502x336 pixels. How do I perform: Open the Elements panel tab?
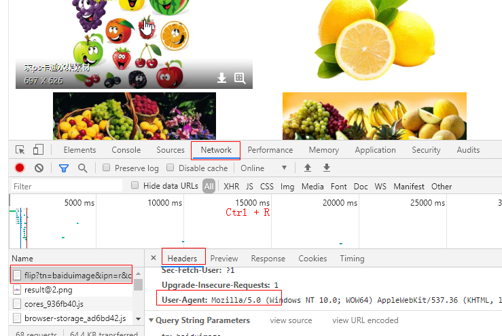[x=79, y=150]
